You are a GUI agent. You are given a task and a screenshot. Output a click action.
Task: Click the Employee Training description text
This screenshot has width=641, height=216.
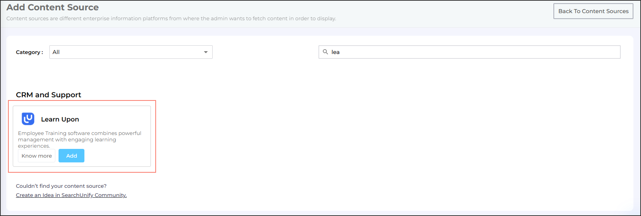pyautogui.click(x=79, y=139)
